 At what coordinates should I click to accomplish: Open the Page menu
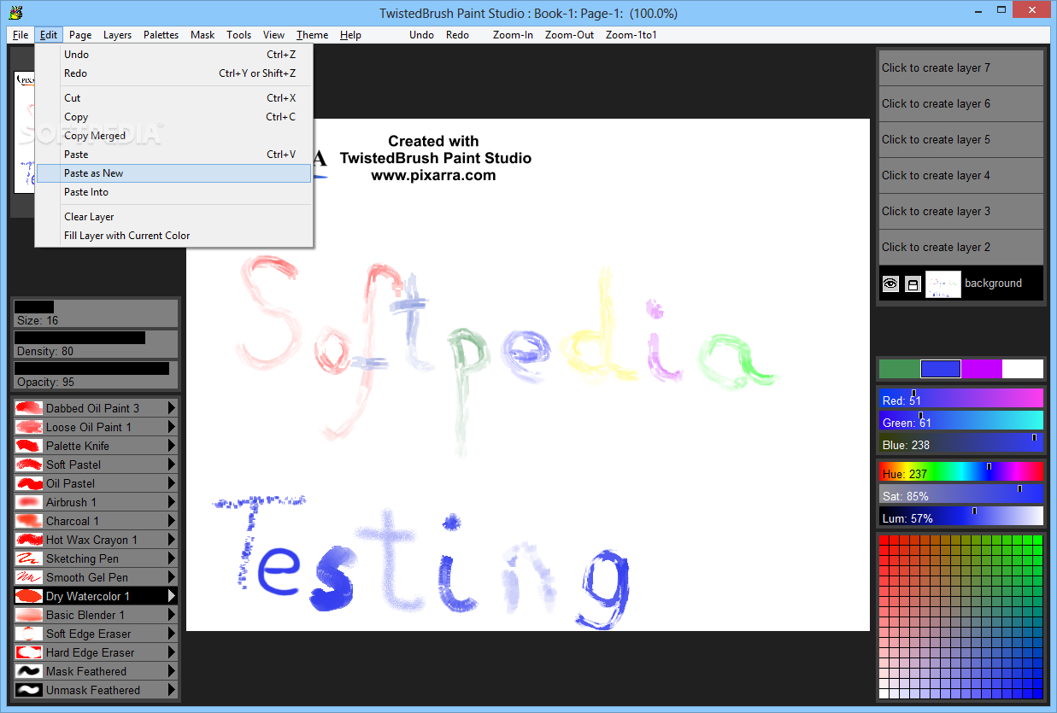(80, 35)
